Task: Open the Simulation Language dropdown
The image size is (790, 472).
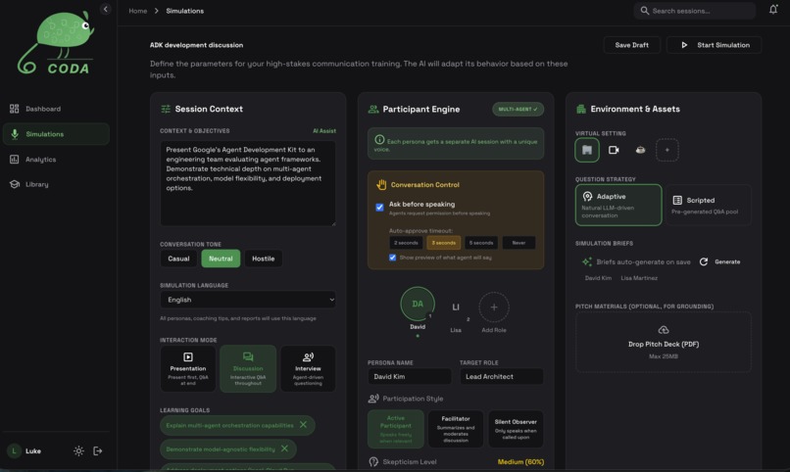Action: tap(248, 300)
